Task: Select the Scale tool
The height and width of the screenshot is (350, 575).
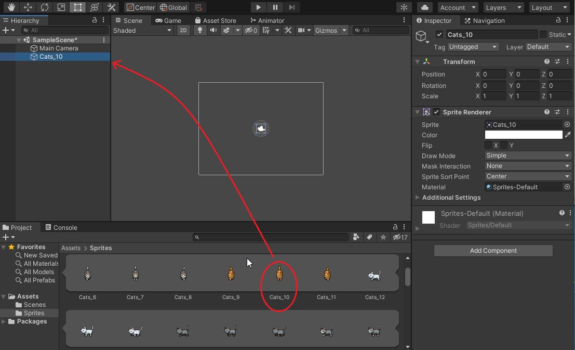Action: click(x=61, y=7)
